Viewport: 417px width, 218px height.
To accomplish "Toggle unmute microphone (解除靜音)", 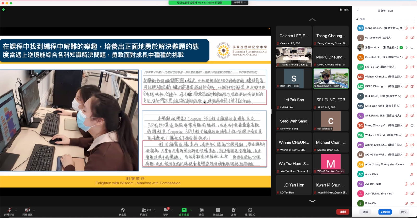I will tap(9, 210).
